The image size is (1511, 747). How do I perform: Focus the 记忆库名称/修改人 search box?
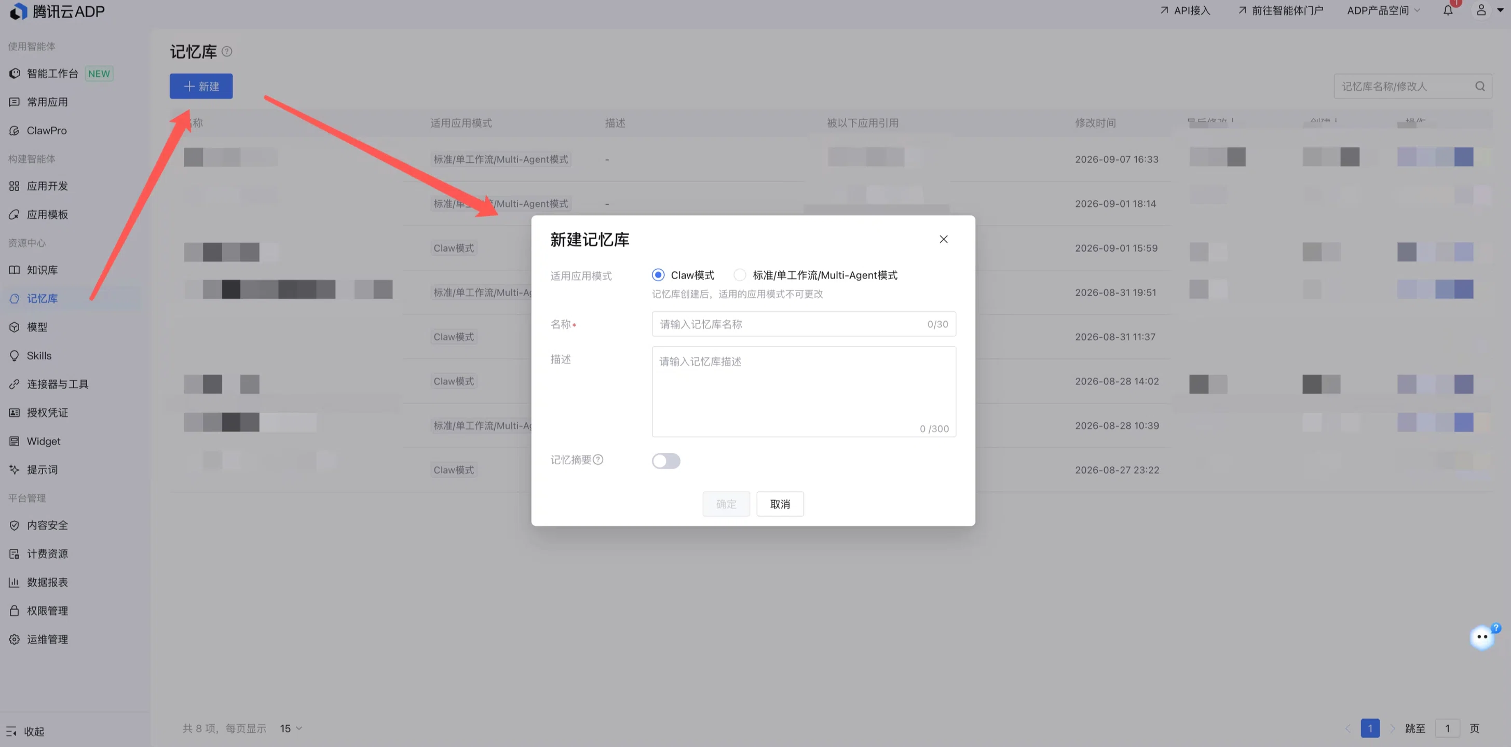pos(1412,86)
